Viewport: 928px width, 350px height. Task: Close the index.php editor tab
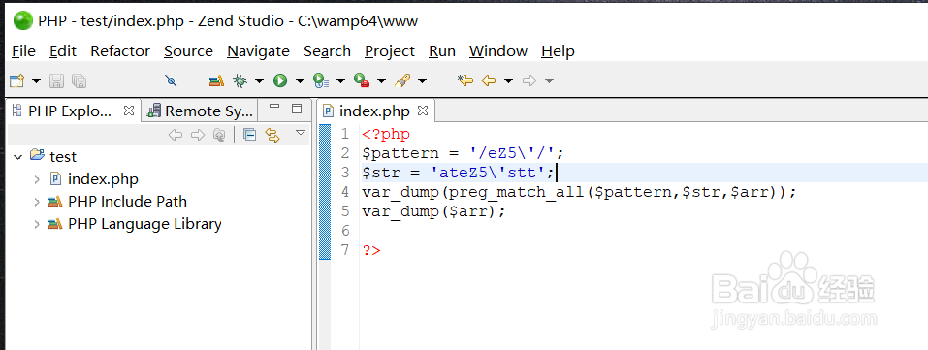coord(423,111)
